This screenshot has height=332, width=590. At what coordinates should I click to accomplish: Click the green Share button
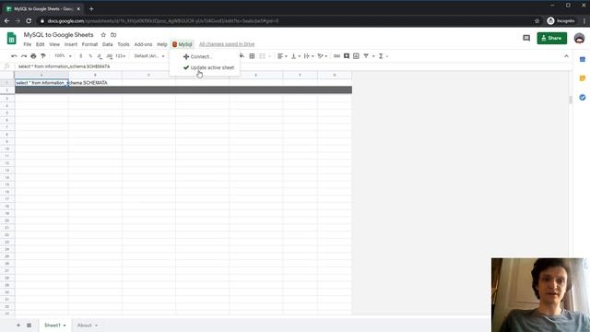[551, 38]
